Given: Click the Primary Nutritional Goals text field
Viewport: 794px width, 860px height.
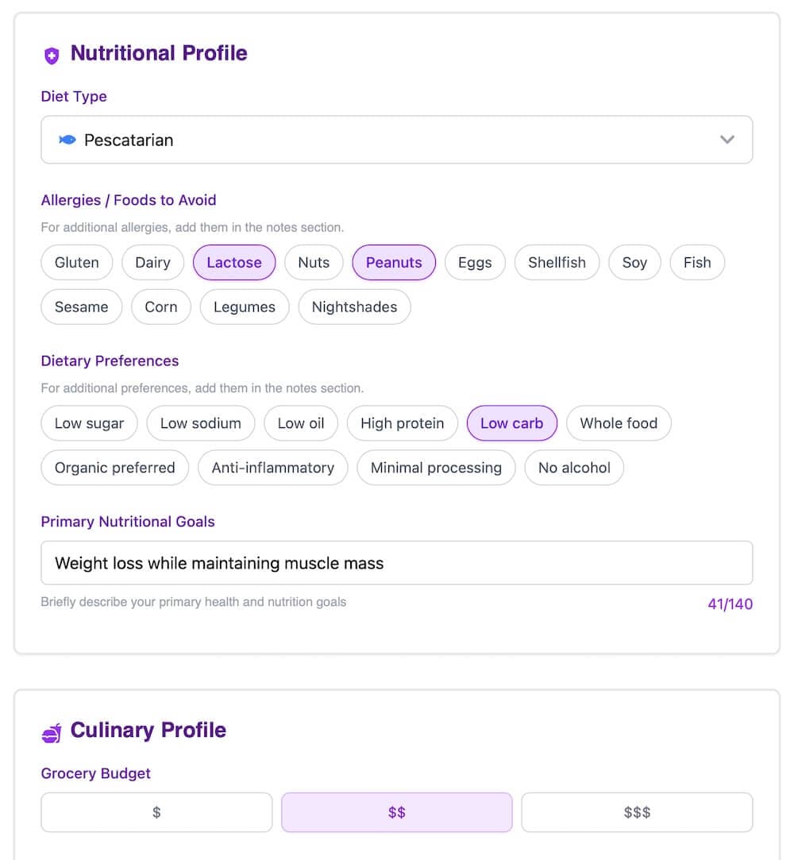Looking at the screenshot, I should [397, 561].
